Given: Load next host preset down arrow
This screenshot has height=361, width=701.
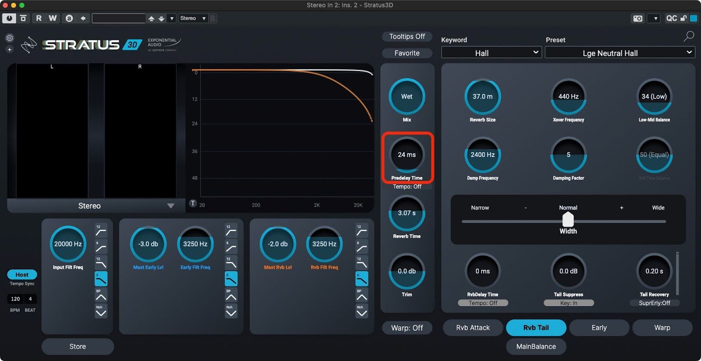Looking at the screenshot, I should pos(161,18).
